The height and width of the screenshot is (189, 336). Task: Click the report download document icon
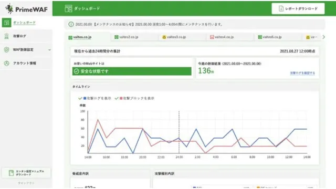click(281, 8)
